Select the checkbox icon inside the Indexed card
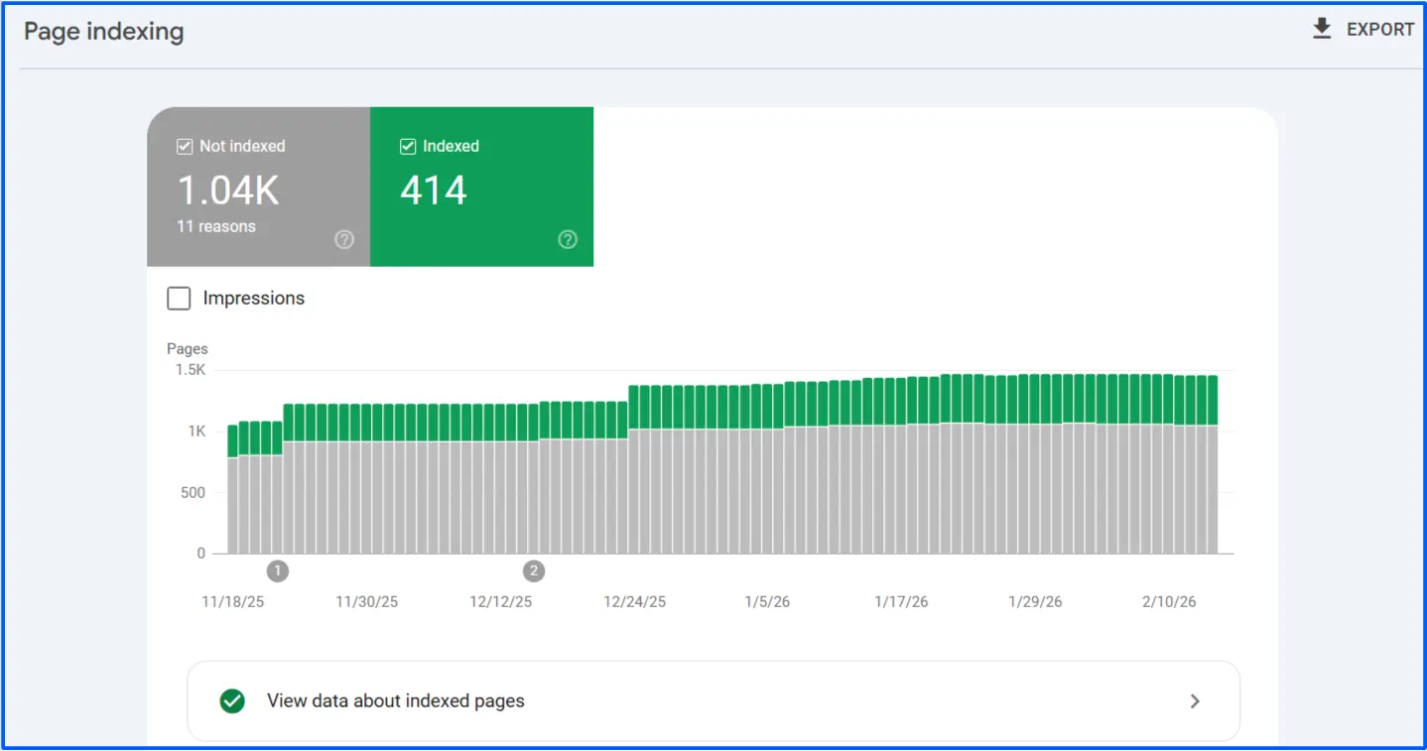 pyautogui.click(x=407, y=146)
